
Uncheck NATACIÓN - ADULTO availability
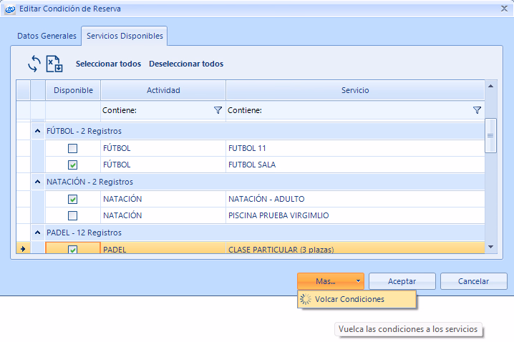(72, 199)
